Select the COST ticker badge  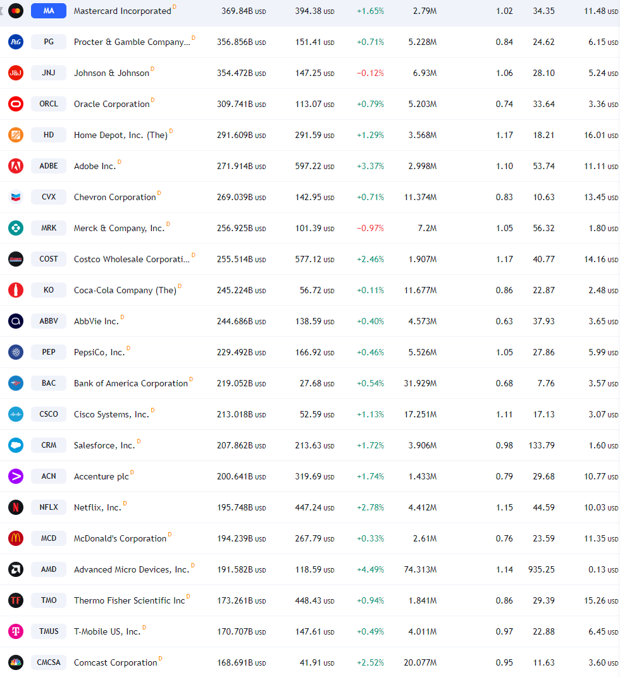tap(49, 259)
